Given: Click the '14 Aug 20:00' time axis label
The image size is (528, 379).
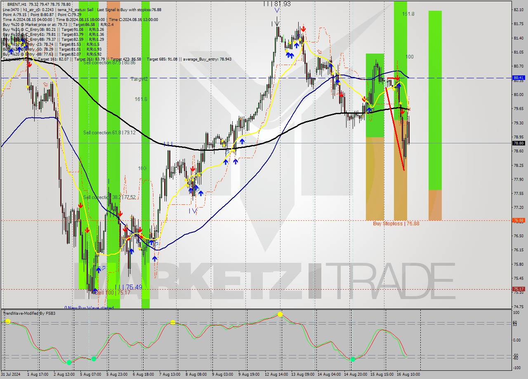Looking at the screenshot, I should 356,374.
